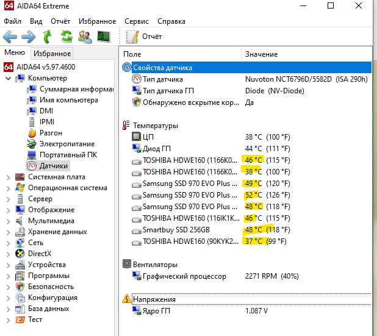377x336 pixels.
Task: Expand the Мультимедиа tree node
Action: (8, 221)
